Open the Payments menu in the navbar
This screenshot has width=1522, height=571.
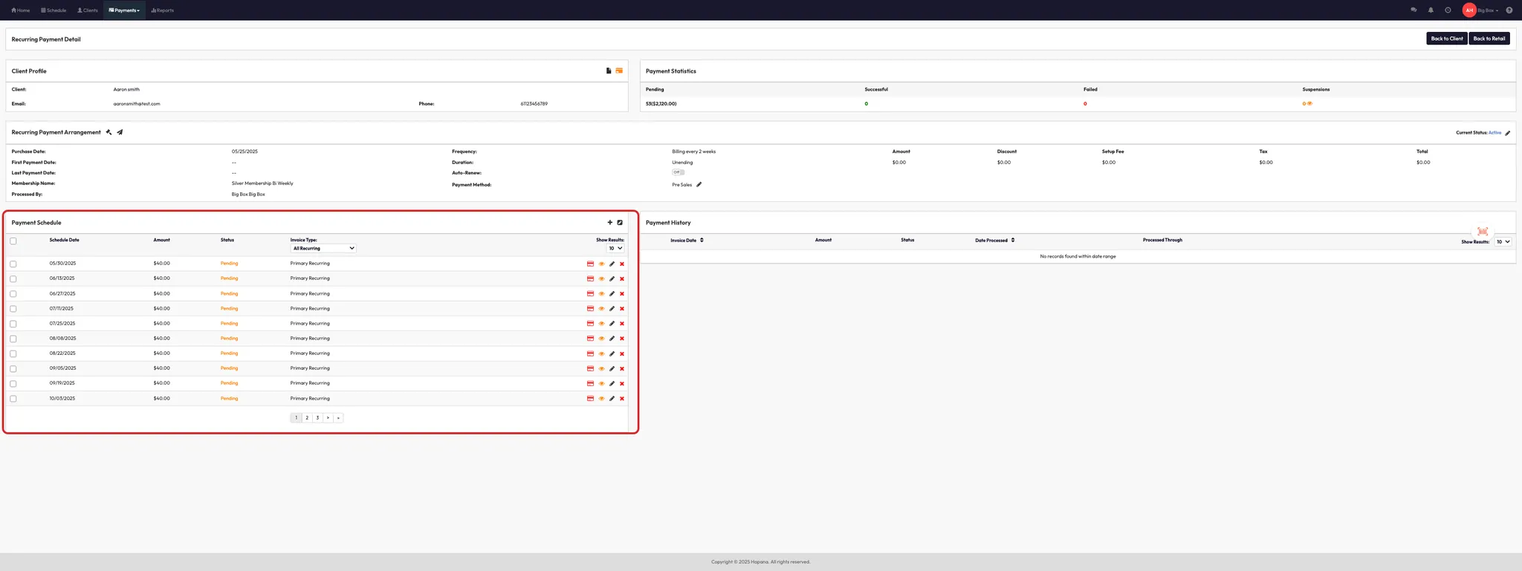[x=124, y=10]
